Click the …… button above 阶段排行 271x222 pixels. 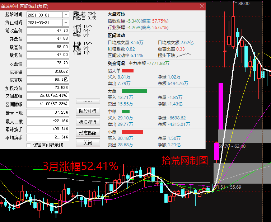click(x=88, y=101)
